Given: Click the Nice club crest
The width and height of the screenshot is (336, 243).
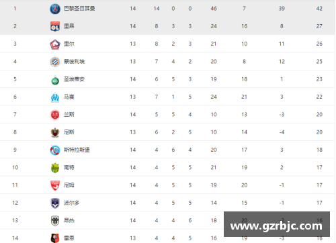Looking at the screenshot, I should [x=55, y=132].
